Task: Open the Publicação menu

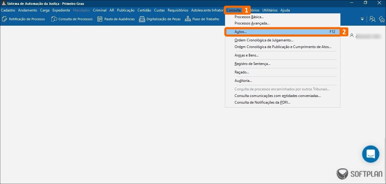Action: tap(126, 10)
